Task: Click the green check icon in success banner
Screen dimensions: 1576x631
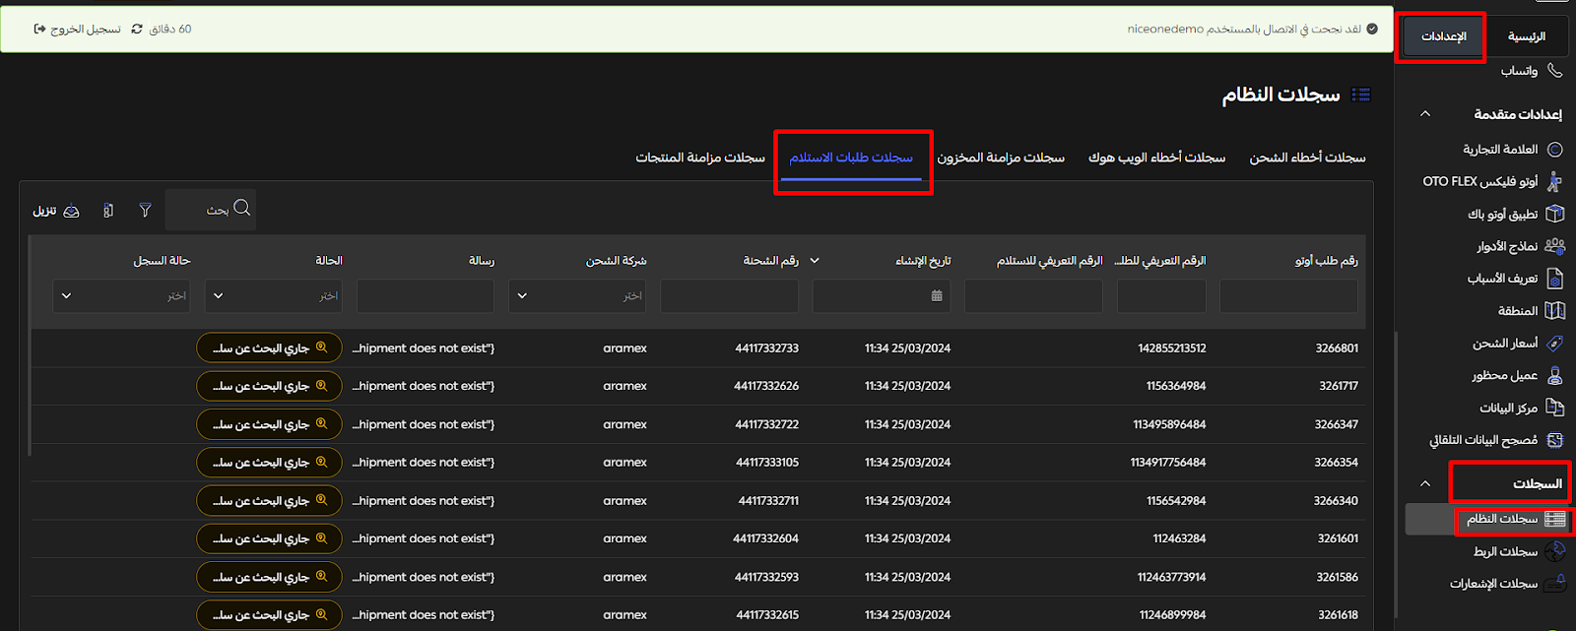Action: (x=1372, y=30)
